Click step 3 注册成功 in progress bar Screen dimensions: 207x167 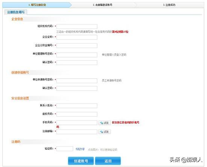[169, 5]
